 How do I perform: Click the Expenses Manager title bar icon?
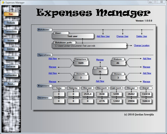(3, 2)
